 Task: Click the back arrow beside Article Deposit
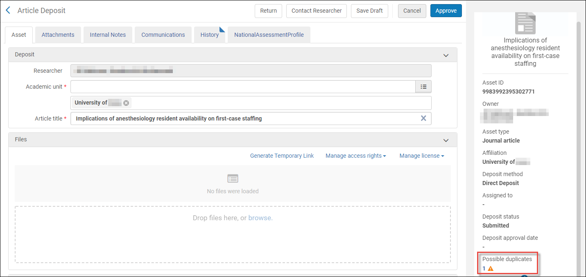point(8,11)
